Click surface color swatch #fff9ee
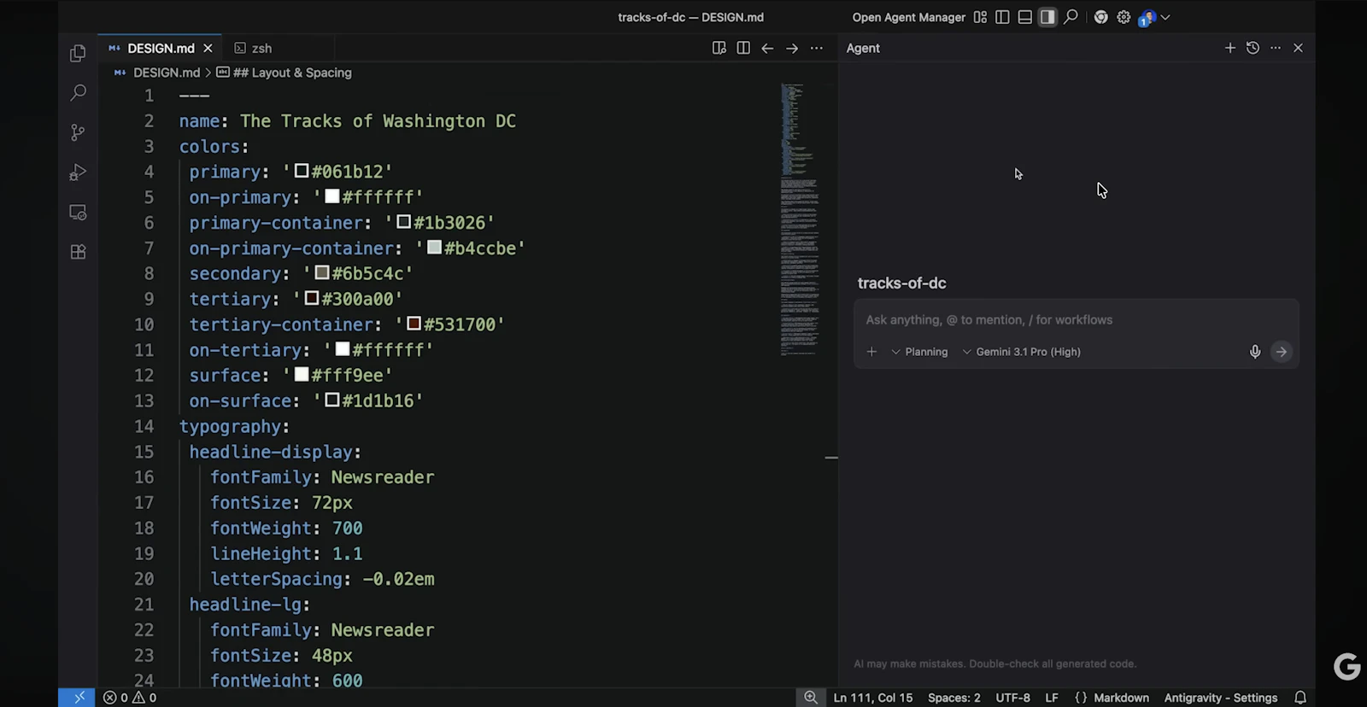 [x=302, y=374]
